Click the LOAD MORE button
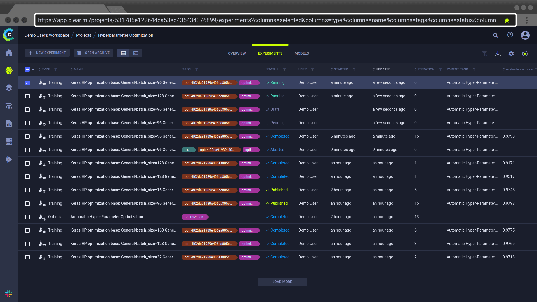This screenshot has width=537, height=302. tap(282, 282)
